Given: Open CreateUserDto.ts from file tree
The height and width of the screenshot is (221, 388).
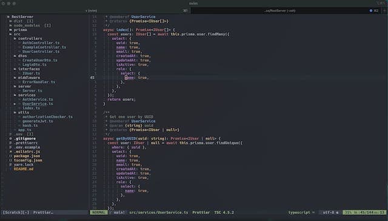Looking at the screenshot, I should pyautogui.click(x=40, y=61).
